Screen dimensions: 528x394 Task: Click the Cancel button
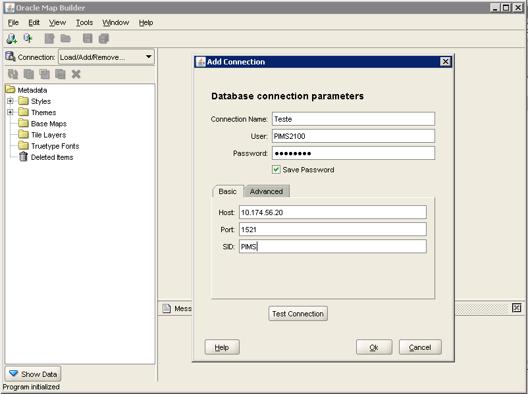coord(420,347)
